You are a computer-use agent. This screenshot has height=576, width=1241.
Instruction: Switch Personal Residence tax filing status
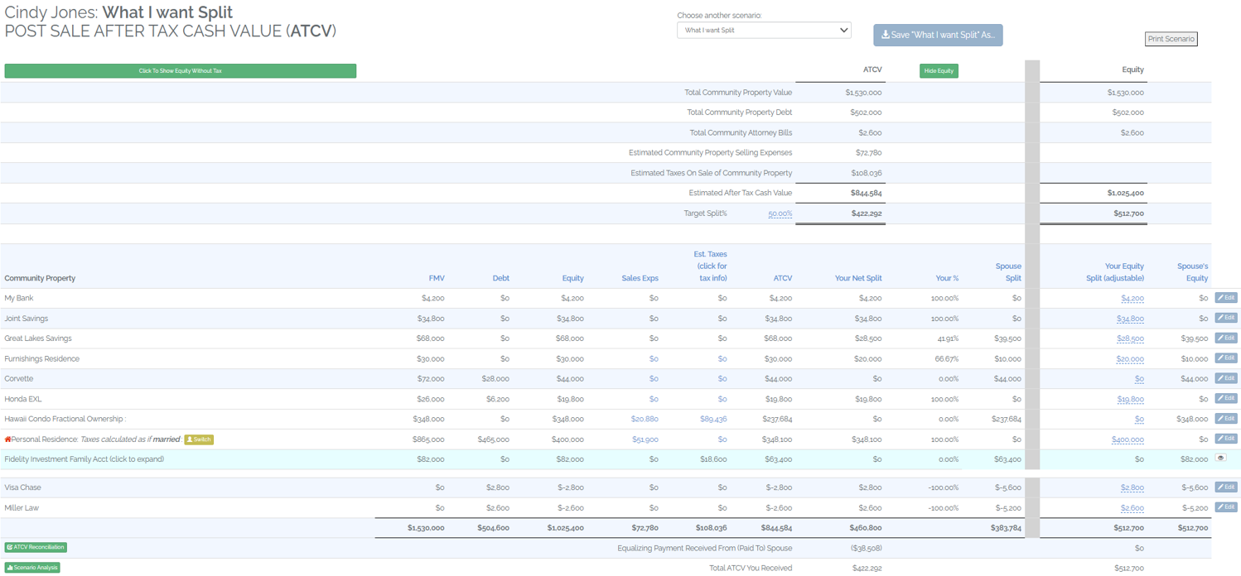click(x=199, y=439)
